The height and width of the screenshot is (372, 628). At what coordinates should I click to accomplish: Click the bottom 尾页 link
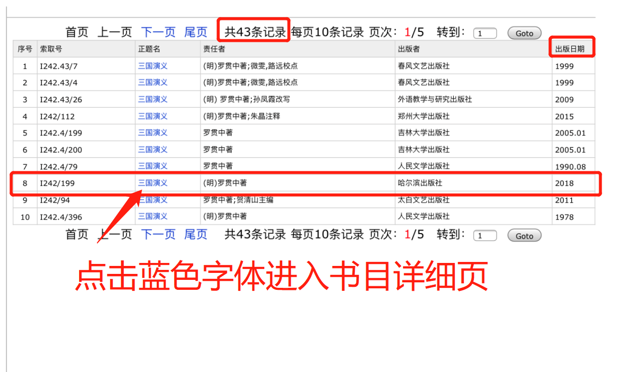pos(196,235)
